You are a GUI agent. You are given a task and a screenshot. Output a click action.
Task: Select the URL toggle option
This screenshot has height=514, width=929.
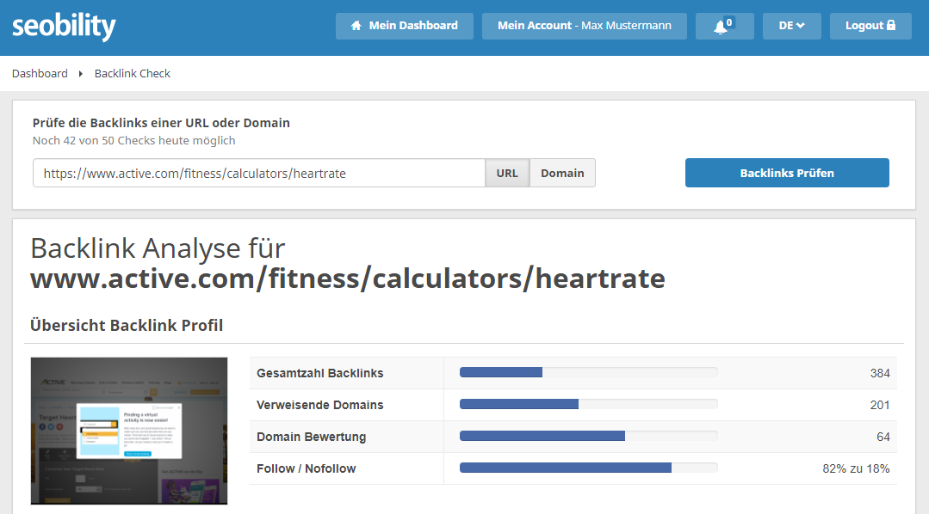tap(507, 173)
